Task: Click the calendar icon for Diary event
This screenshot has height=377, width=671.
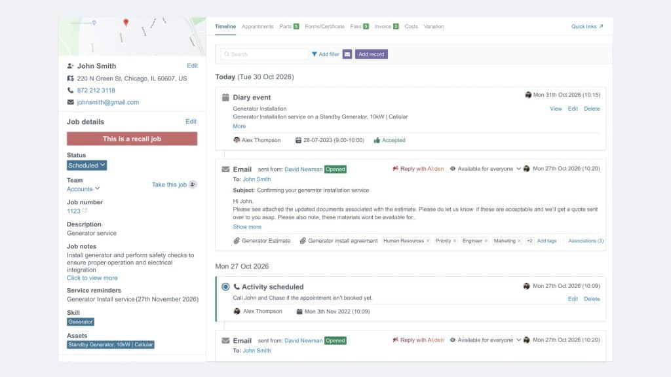Action: 225,98
